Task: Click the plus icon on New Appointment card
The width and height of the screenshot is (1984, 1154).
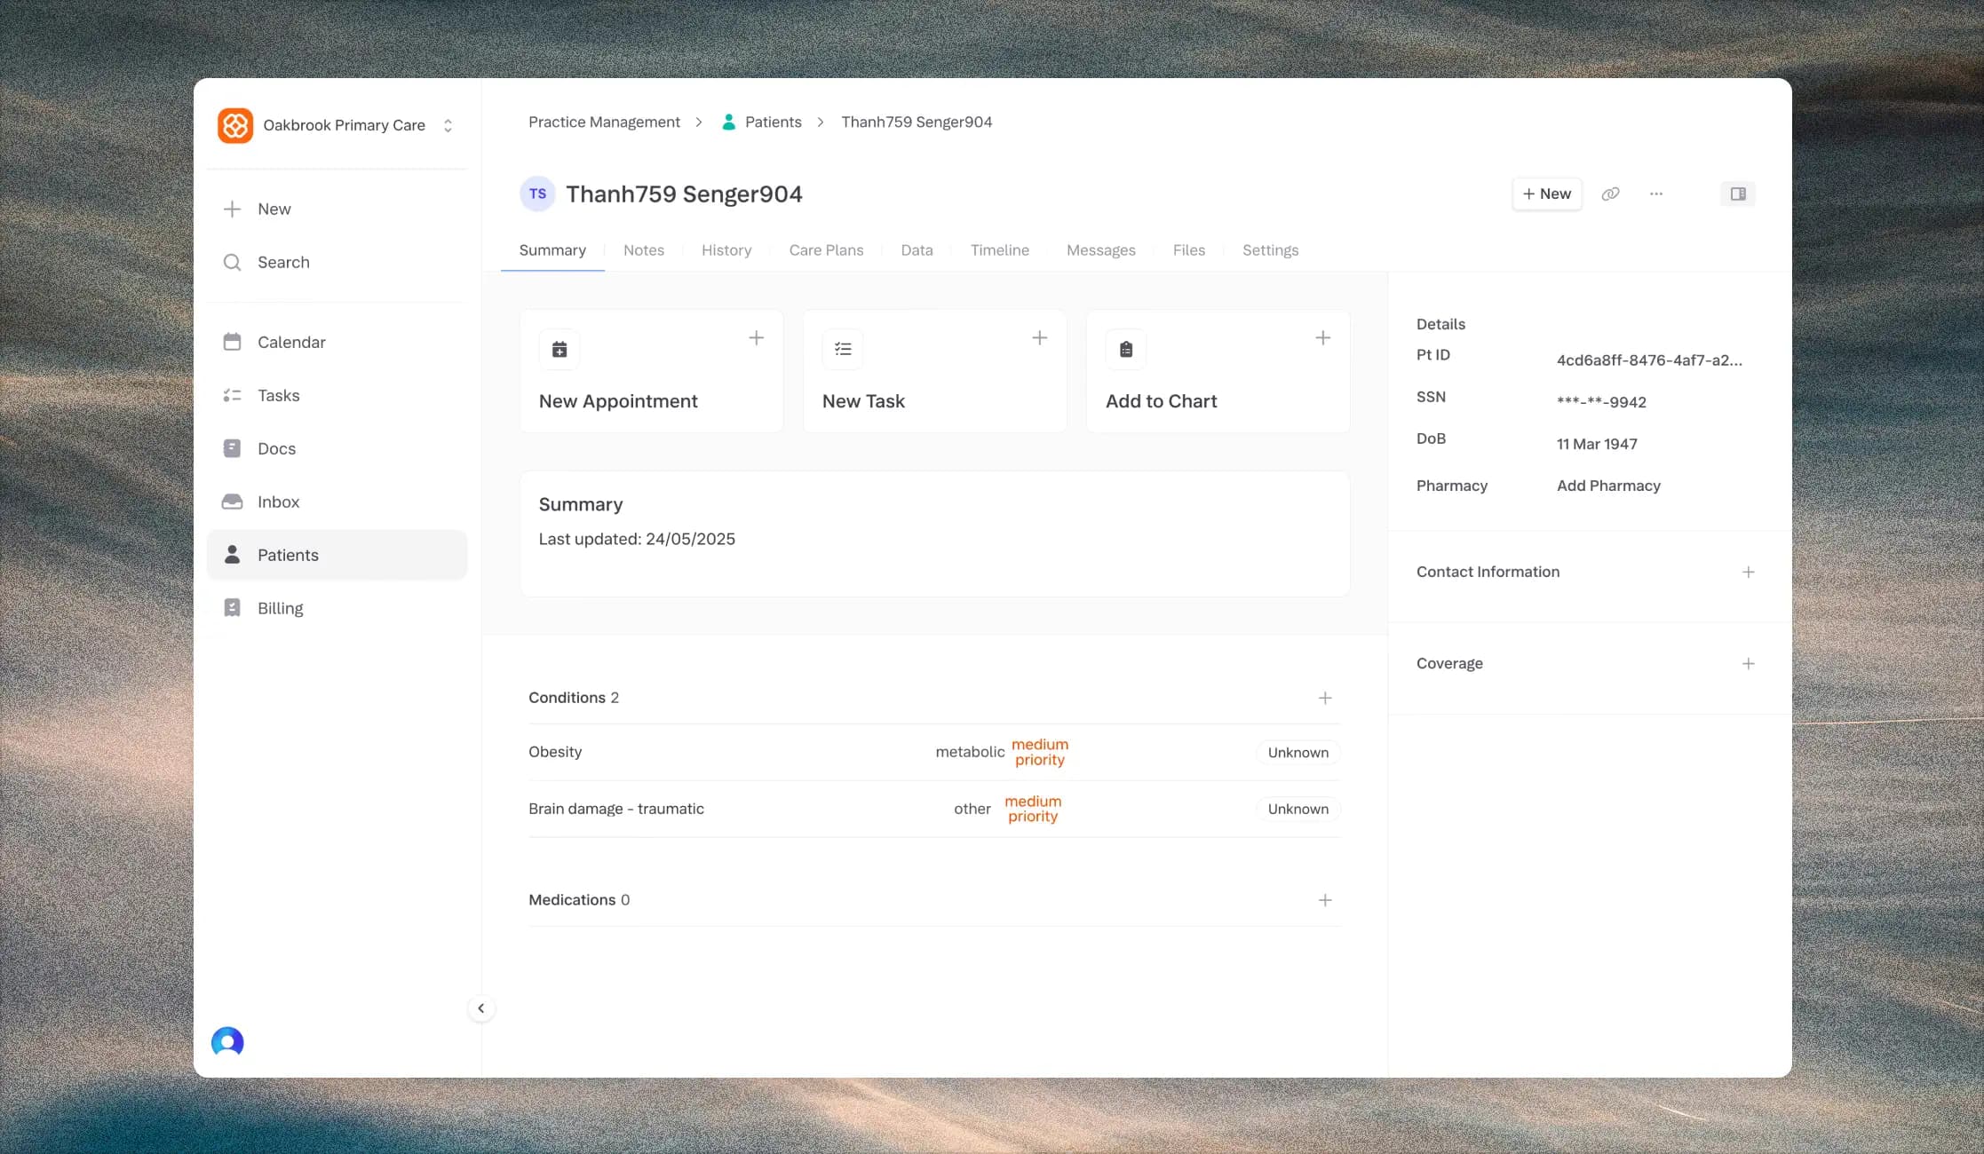Action: point(756,338)
